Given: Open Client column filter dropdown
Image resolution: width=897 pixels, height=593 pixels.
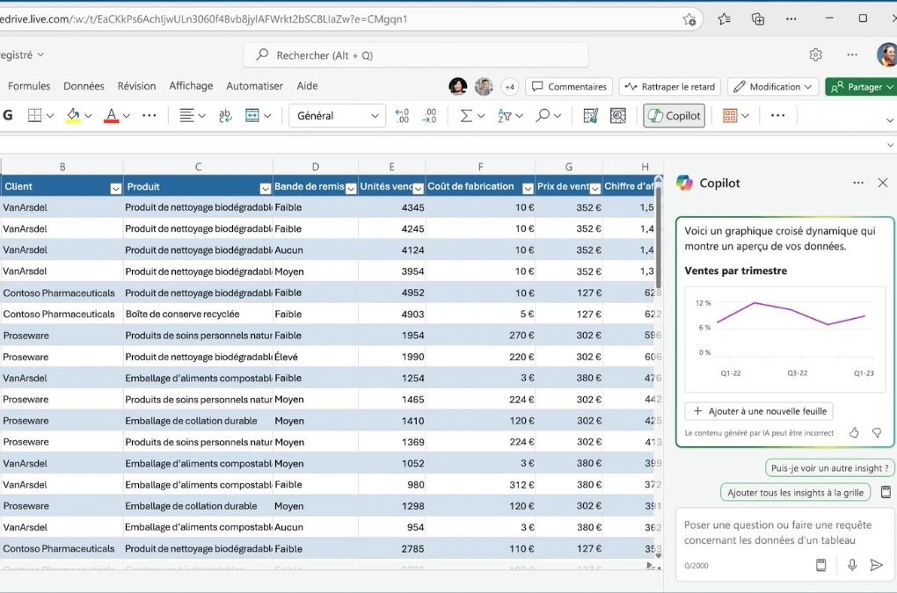Looking at the screenshot, I should click(115, 189).
